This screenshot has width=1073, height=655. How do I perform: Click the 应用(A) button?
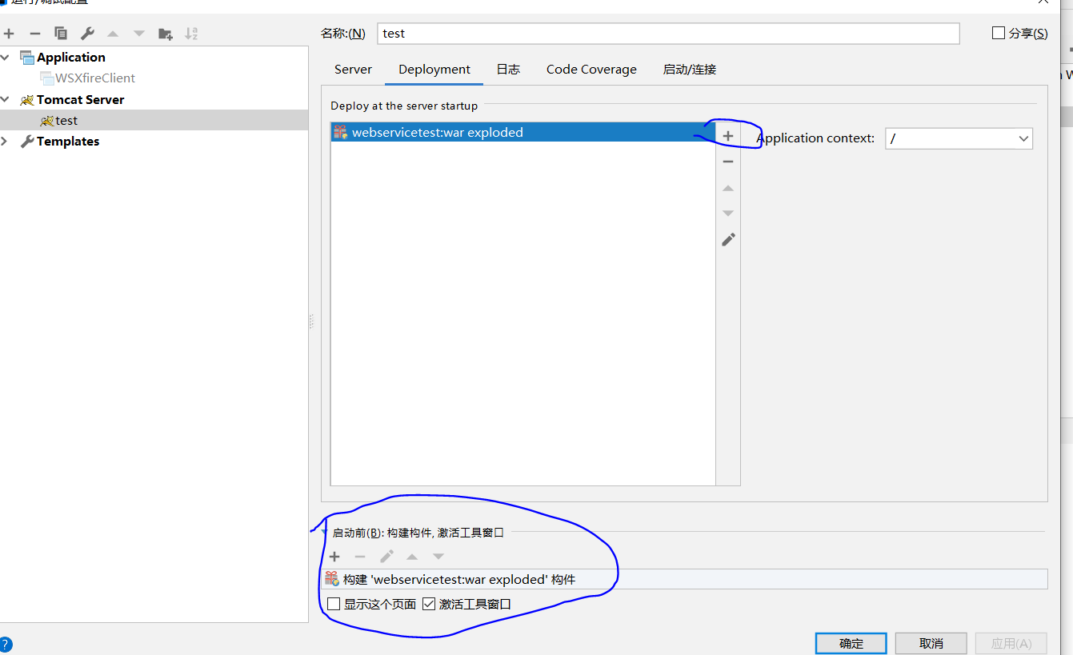(x=1011, y=643)
